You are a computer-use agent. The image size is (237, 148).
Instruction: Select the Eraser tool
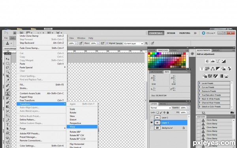[x=8, y=102]
